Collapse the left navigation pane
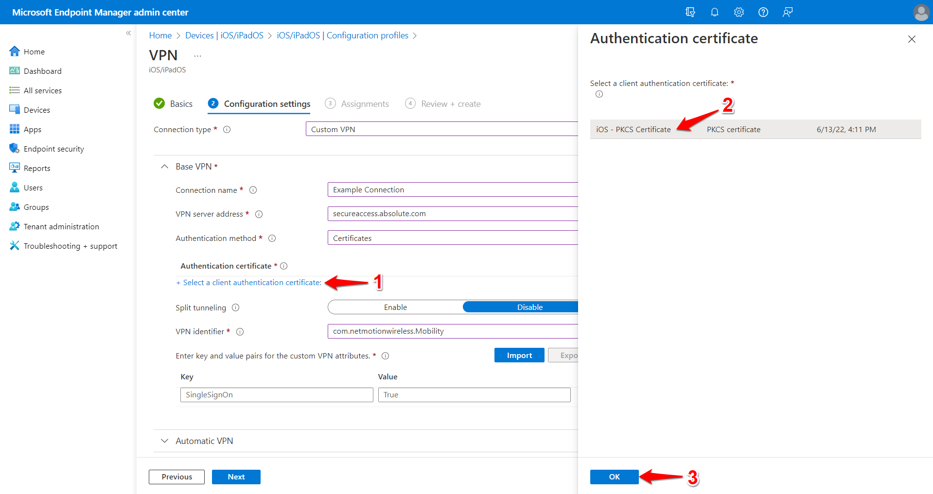 [x=128, y=33]
